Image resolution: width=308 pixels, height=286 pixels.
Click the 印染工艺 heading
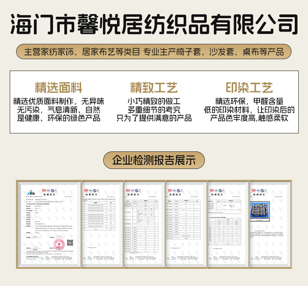point(249,88)
